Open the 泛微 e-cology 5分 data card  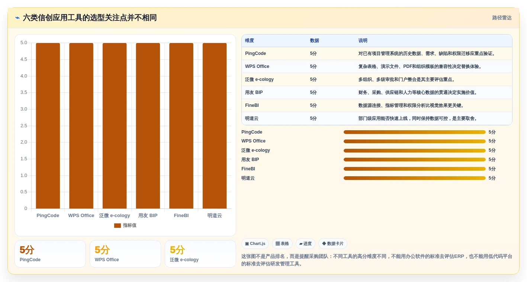tap(200, 254)
